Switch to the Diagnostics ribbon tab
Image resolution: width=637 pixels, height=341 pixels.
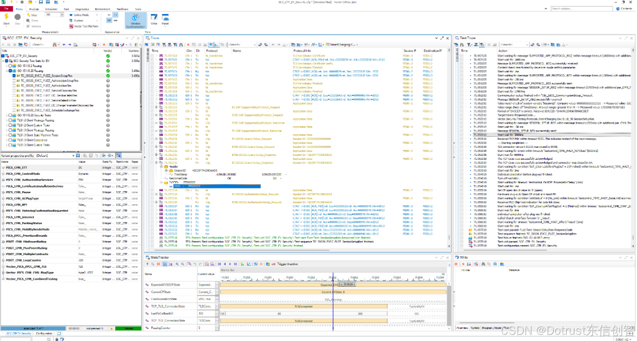coord(82,9)
